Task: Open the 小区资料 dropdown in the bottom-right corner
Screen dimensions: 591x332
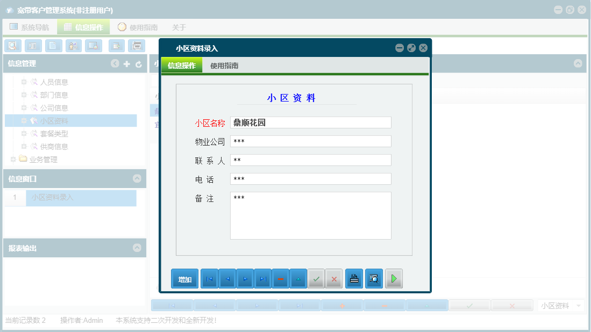Action: 578,306
